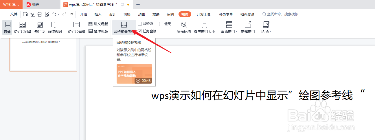Image resolution: width=375 pixels, height=140 pixels.
Task: Click the Export to PDF icon
Action: tap(32, 14)
